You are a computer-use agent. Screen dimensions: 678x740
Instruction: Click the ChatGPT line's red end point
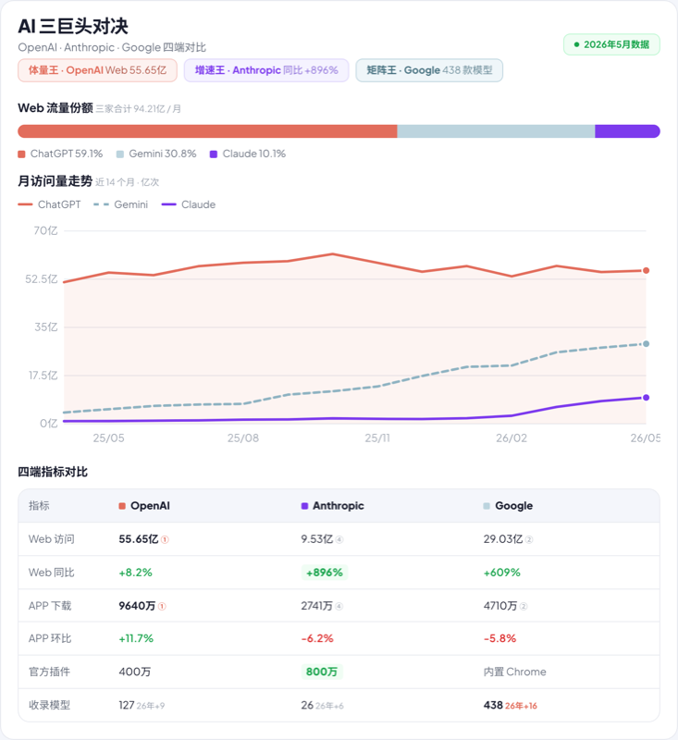[x=646, y=270]
